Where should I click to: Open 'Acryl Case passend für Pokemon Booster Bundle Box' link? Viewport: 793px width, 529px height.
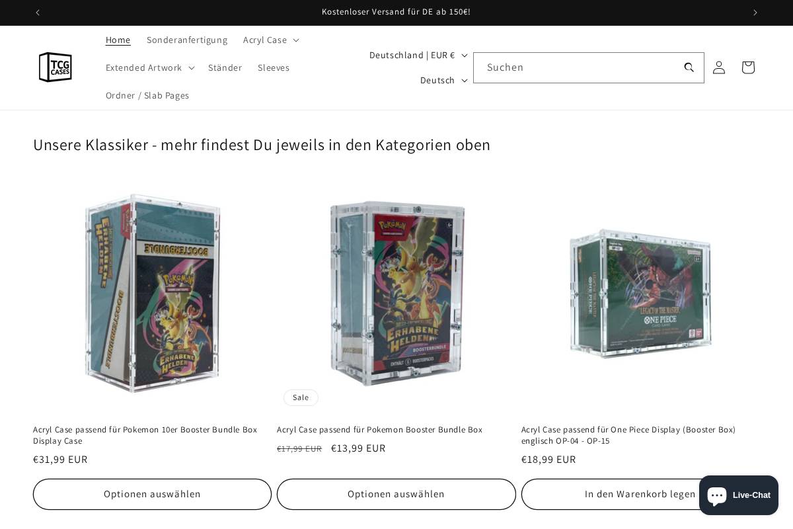[380, 430]
